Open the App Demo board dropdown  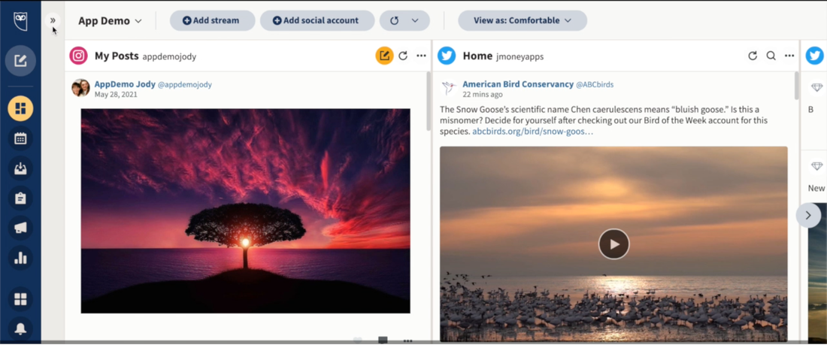[110, 21]
